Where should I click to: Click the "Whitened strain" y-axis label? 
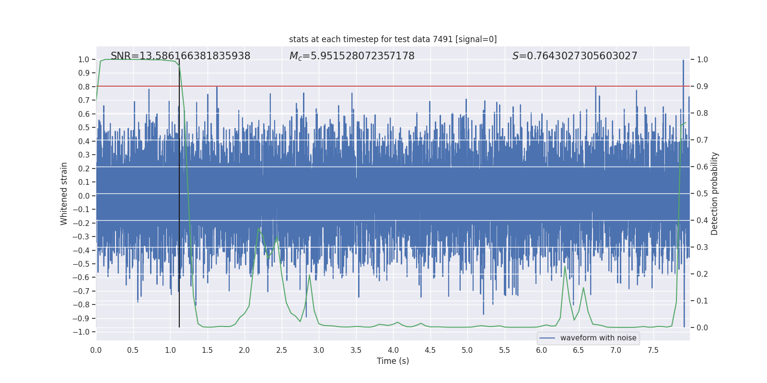(x=64, y=194)
